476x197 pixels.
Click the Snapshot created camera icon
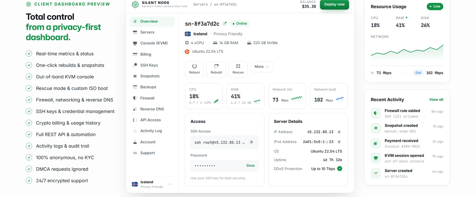pyautogui.click(x=376, y=128)
